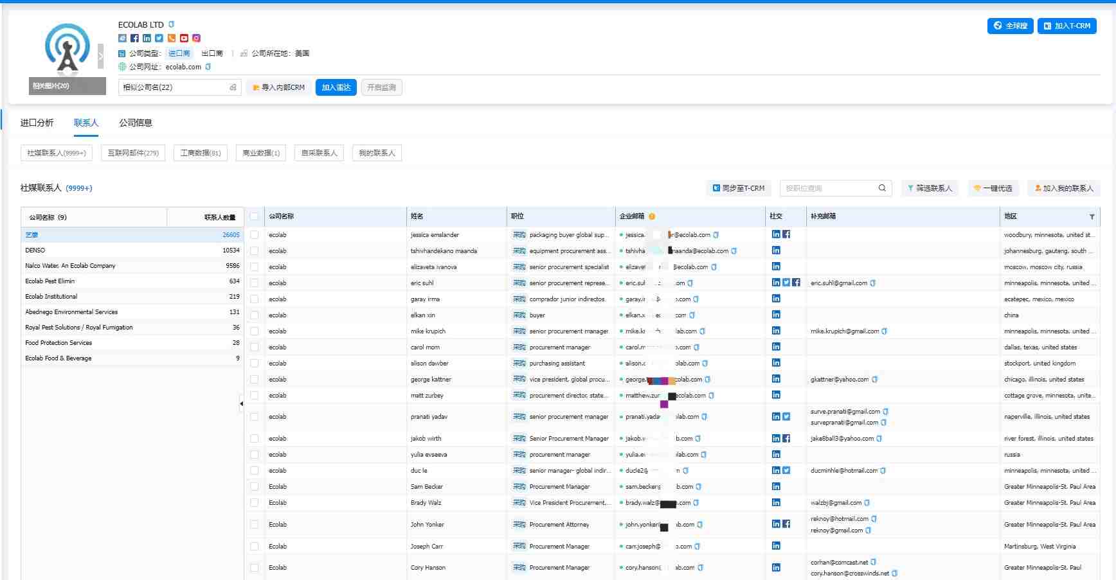Click the 加入我的联系人 button
Screen dimensions: 1116x580
[x=1064, y=188]
